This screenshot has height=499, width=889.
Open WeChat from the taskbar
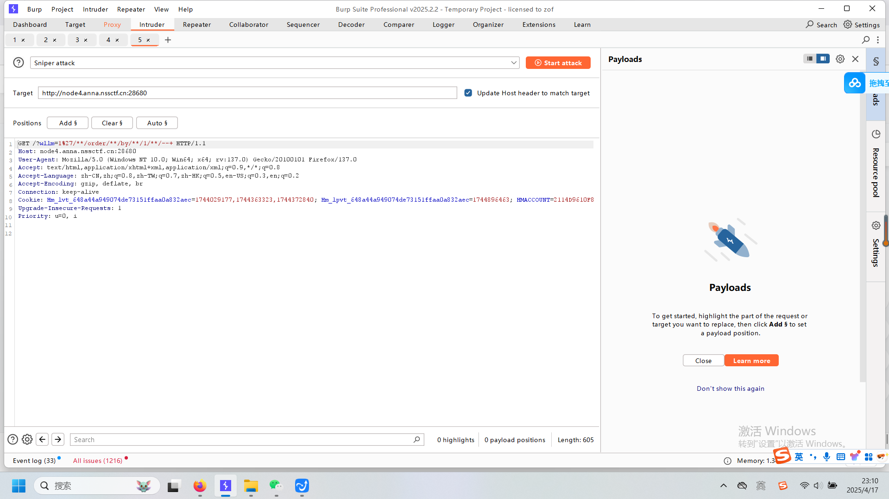tap(276, 486)
